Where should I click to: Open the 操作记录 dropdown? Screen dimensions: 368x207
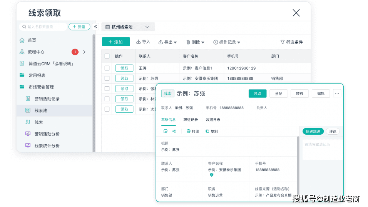tap(227, 42)
